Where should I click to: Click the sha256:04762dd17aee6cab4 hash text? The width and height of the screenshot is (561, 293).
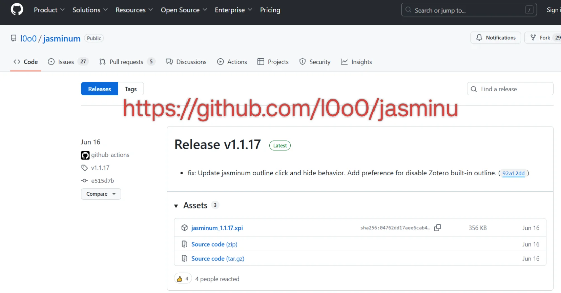[x=395, y=228]
